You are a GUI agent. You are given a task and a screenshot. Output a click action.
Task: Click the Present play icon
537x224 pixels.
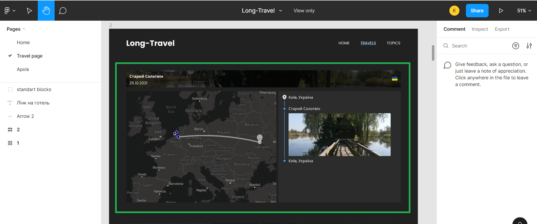[501, 11]
